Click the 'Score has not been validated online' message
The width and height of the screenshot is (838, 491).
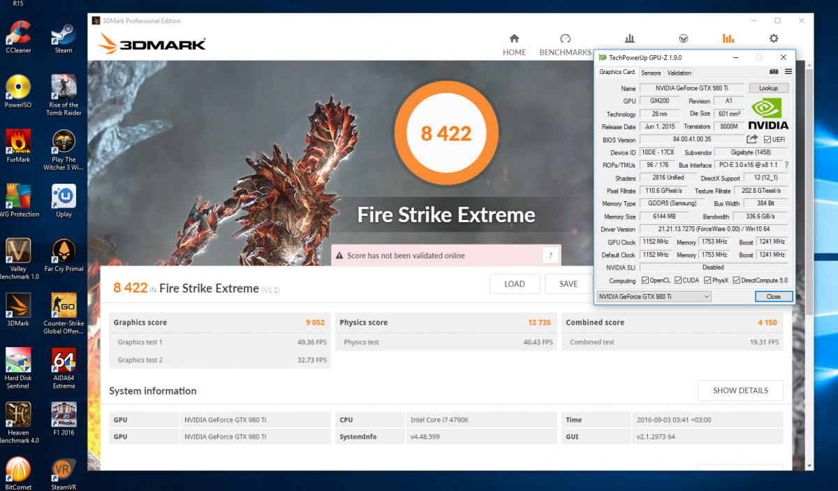coord(406,256)
